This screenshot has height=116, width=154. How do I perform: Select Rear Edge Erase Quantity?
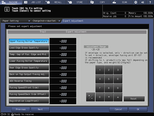click(29, 68)
